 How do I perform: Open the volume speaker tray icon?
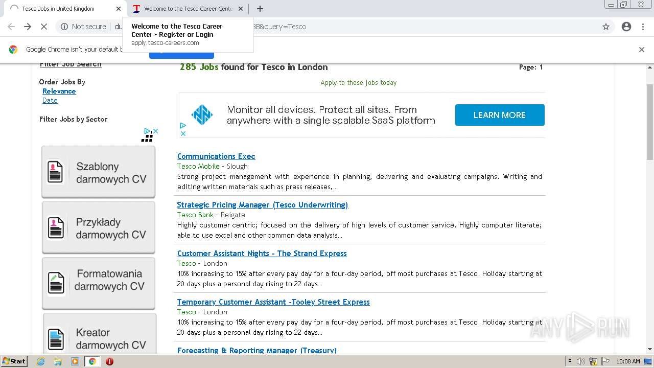pos(581,361)
